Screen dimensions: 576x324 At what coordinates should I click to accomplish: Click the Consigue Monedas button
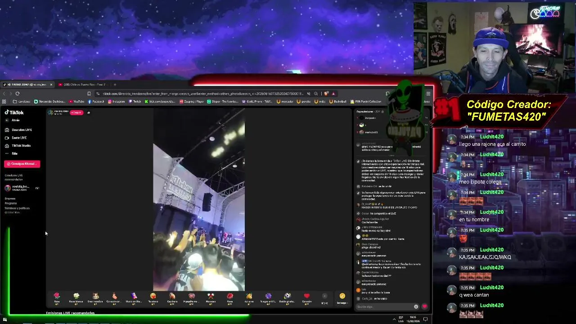tap(22, 164)
